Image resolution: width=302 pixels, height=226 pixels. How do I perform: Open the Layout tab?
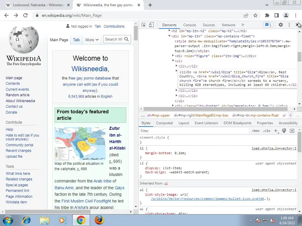tap(183, 123)
